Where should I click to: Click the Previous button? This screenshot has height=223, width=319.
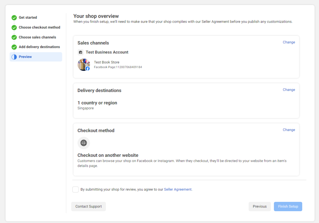pyautogui.click(x=259, y=206)
